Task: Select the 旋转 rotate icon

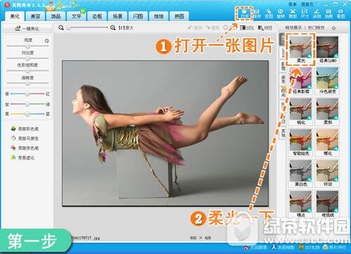Action: (x=281, y=13)
